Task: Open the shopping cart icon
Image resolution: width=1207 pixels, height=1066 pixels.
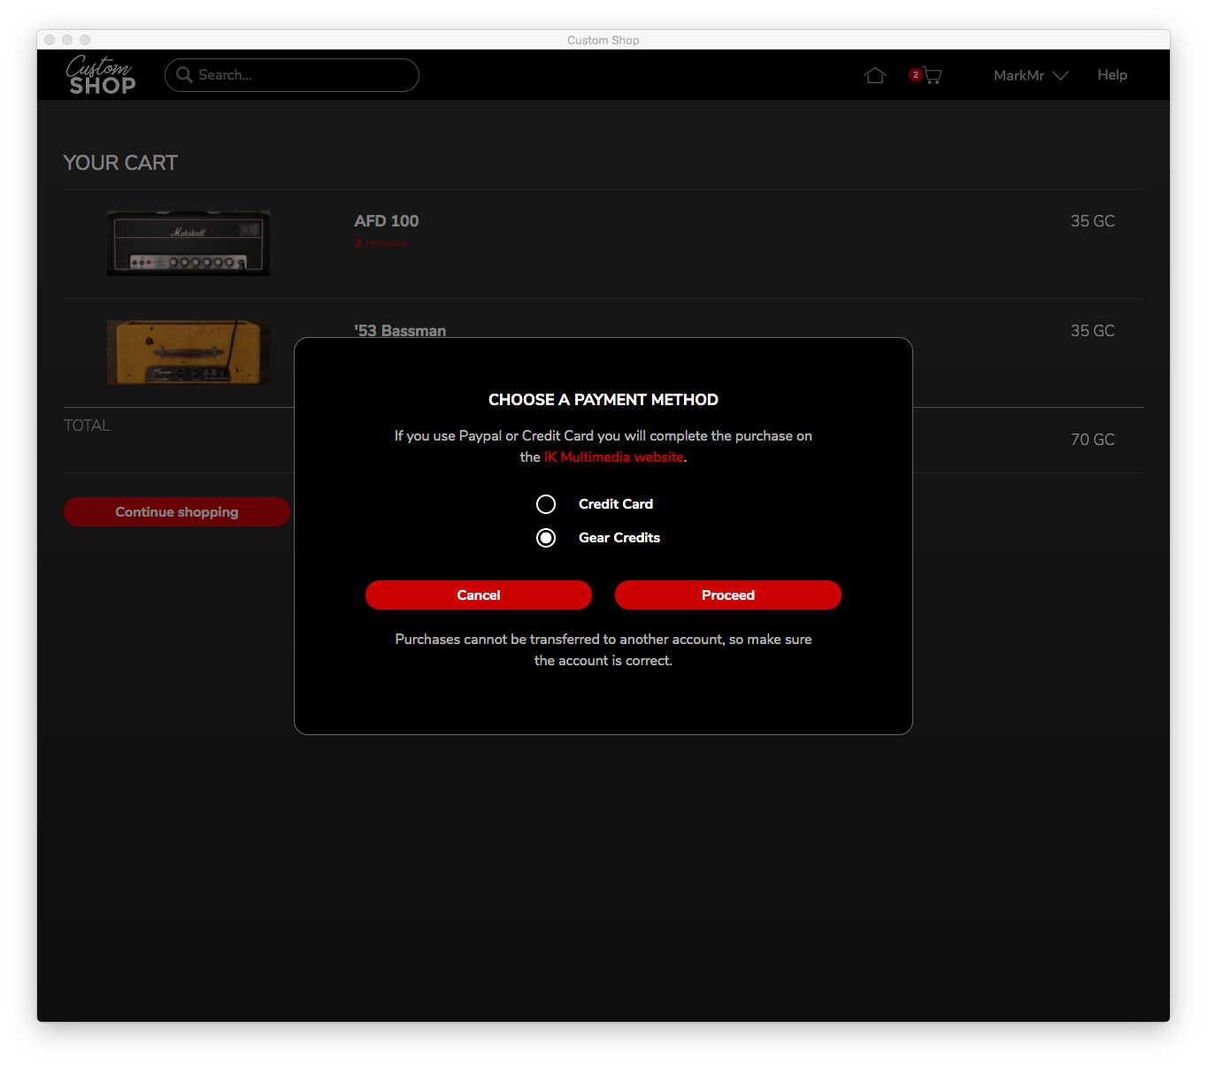Action: (x=931, y=76)
